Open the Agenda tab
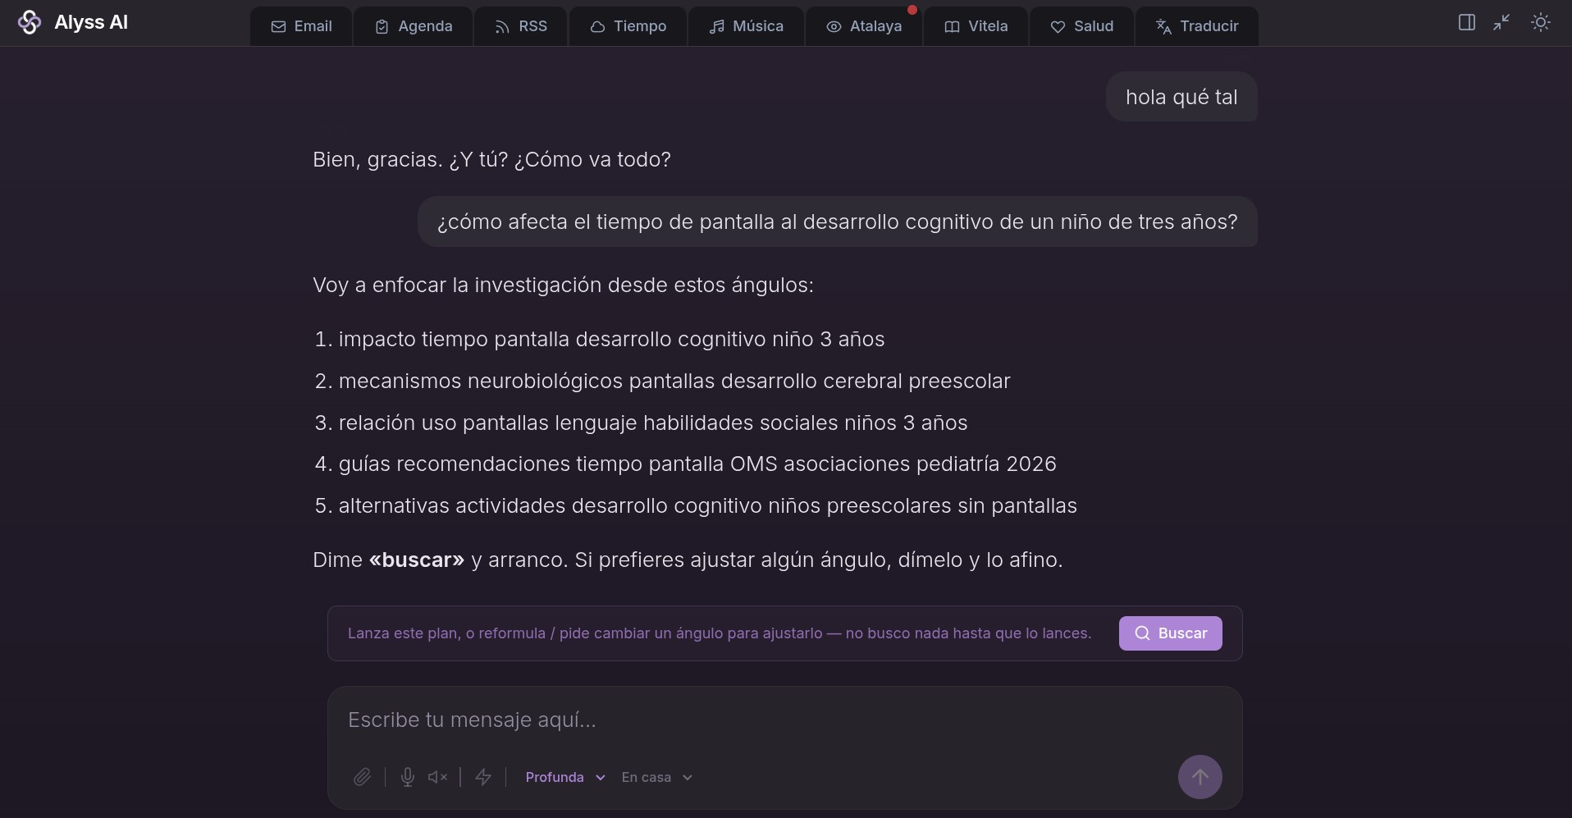The image size is (1572, 818). 414,26
